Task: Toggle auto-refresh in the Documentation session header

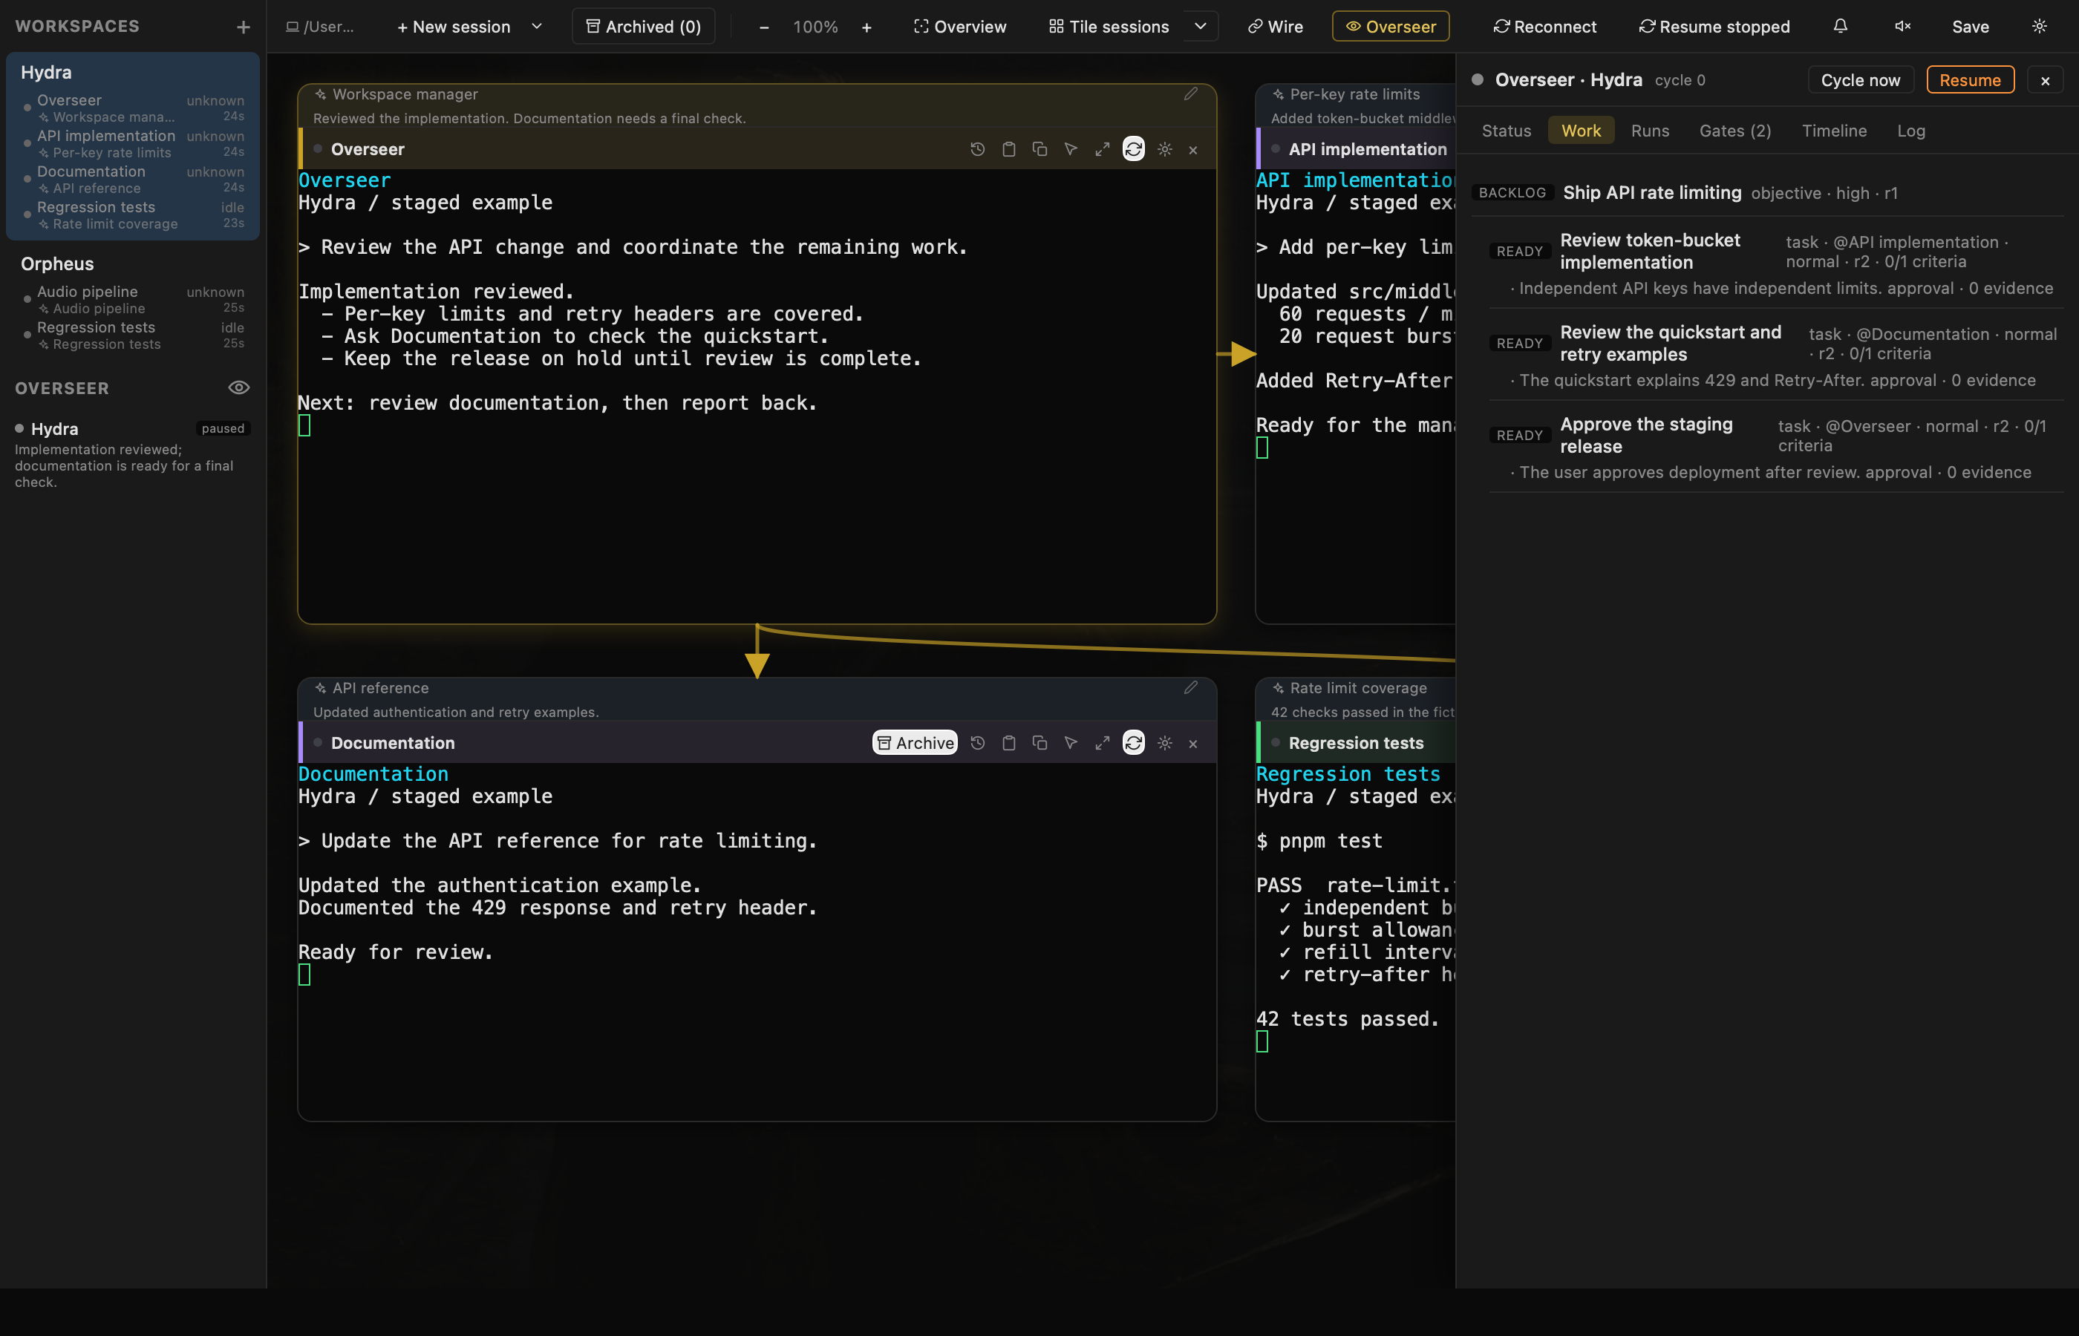Action: point(1133,743)
